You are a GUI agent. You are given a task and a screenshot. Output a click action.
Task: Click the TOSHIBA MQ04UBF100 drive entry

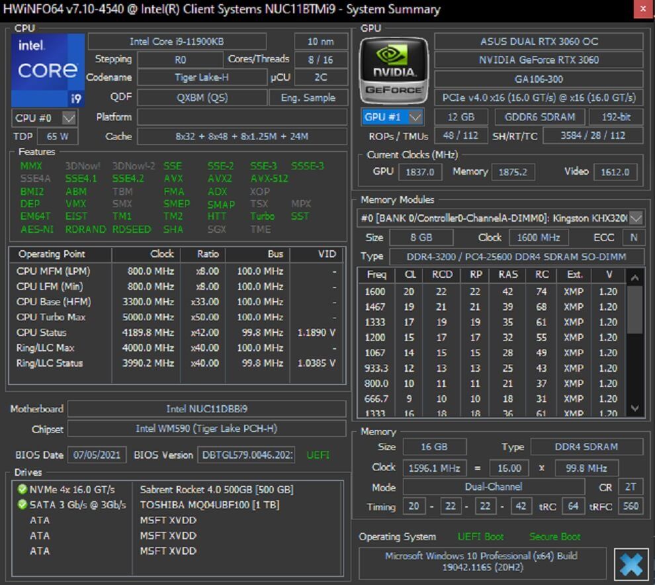(x=210, y=505)
